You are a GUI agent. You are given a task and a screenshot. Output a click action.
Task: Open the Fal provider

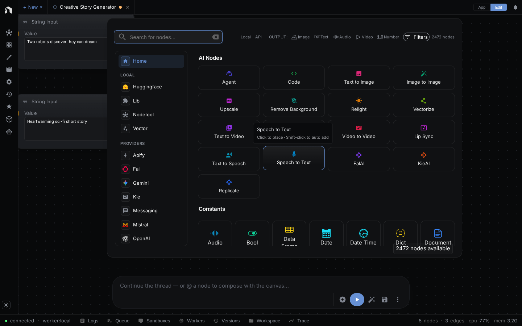pyautogui.click(x=151, y=169)
